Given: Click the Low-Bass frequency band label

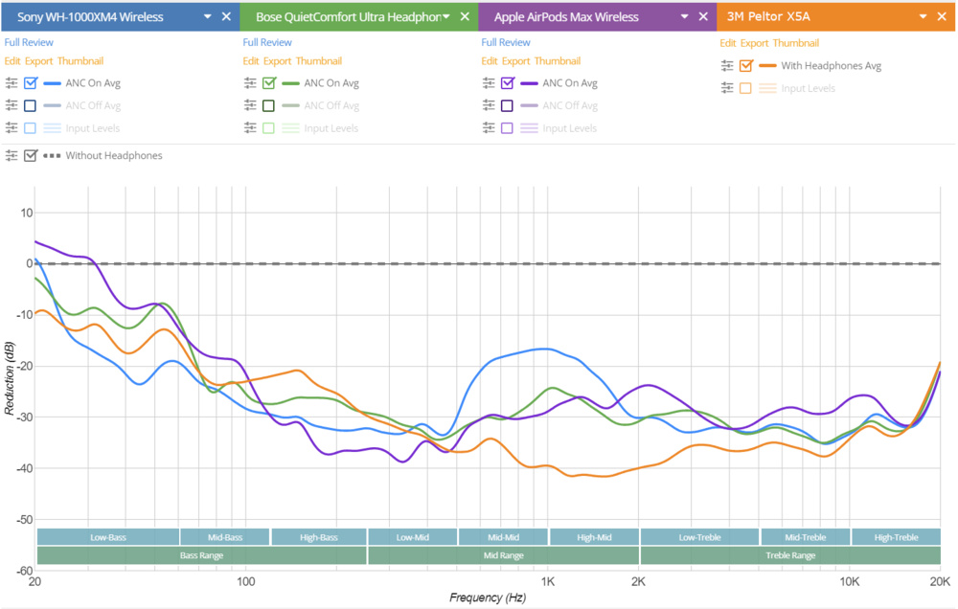Looking at the screenshot, I should click(108, 537).
